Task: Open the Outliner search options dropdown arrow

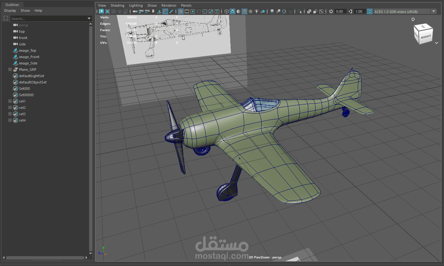Action: coord(89,19)
